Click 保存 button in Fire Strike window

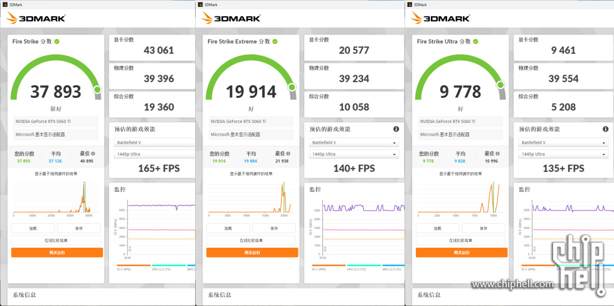tap(78, 228)
